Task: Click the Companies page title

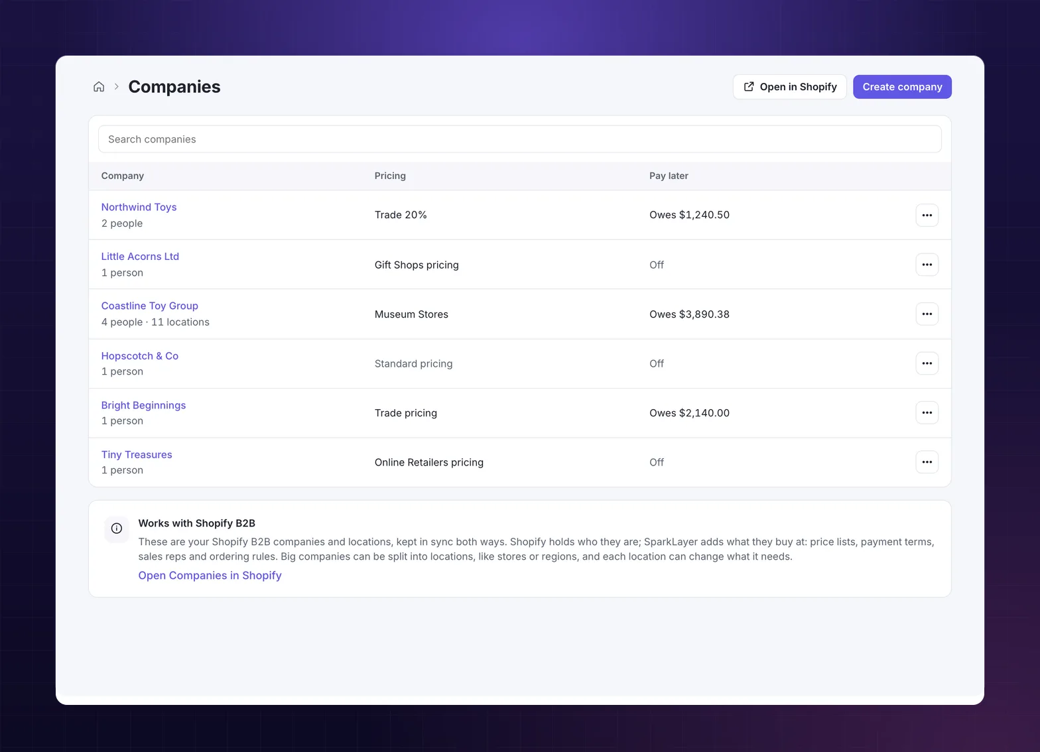Action: (x=174, y=87)
